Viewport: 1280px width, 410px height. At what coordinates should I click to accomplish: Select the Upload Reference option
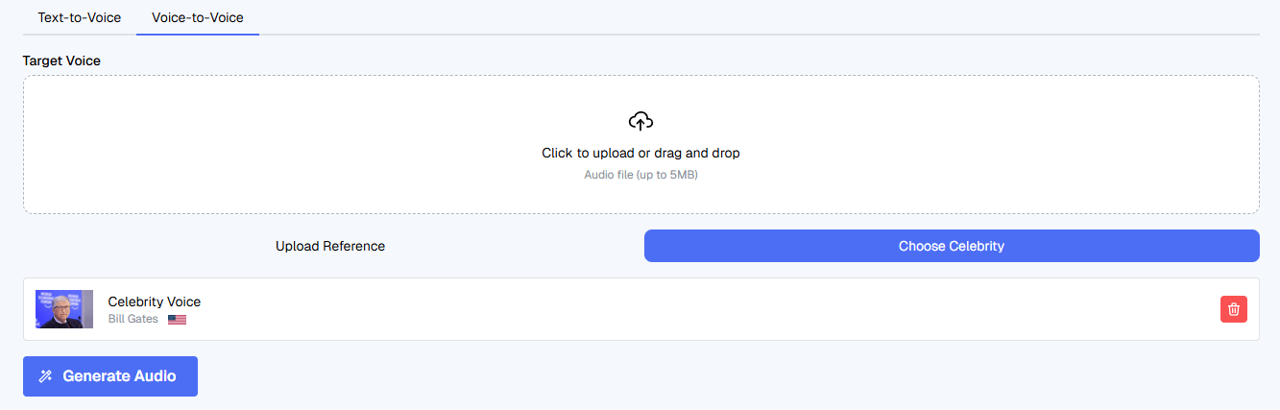(330, 246)
